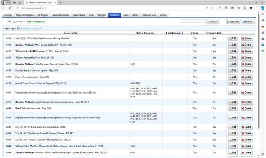Screen dimensions: 266x158
Task: Open the Class Catalog tab
Action: pos(79,15)
